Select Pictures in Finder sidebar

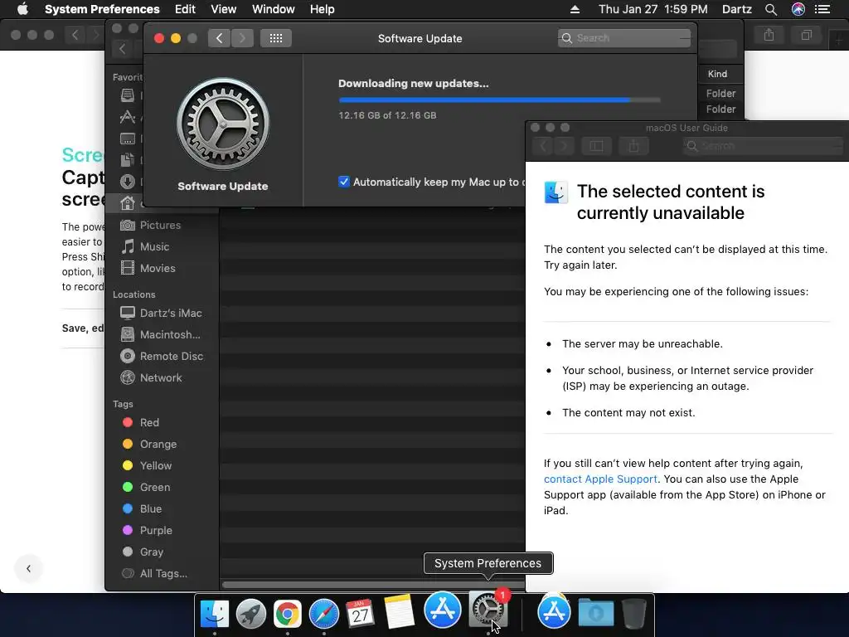click(160, 225)
